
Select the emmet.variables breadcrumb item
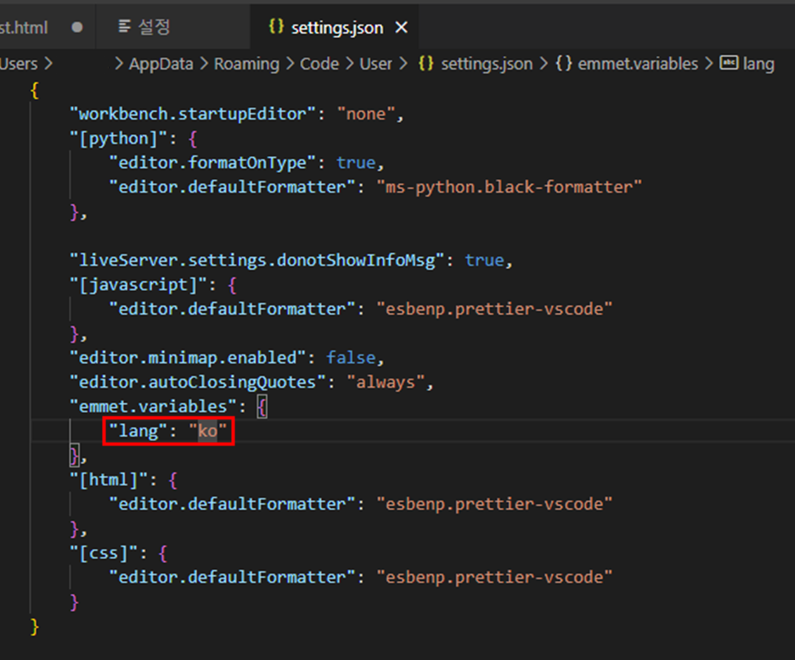pyautogui.click(x=639, y=64)
